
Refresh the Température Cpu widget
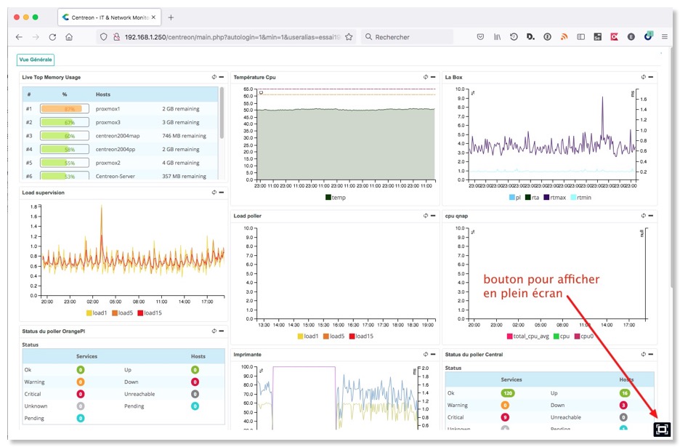426,77
